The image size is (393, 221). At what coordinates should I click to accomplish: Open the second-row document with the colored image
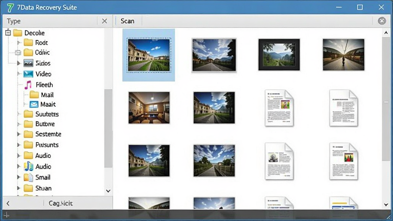tap(279, 108)
